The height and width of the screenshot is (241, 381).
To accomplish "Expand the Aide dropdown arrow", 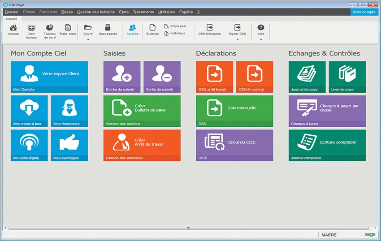I will coord(260,39).
